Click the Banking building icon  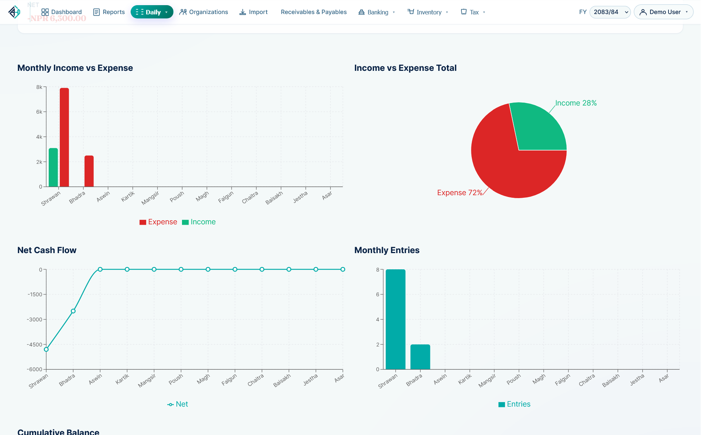pyautogui.click(x=361, y=12)
